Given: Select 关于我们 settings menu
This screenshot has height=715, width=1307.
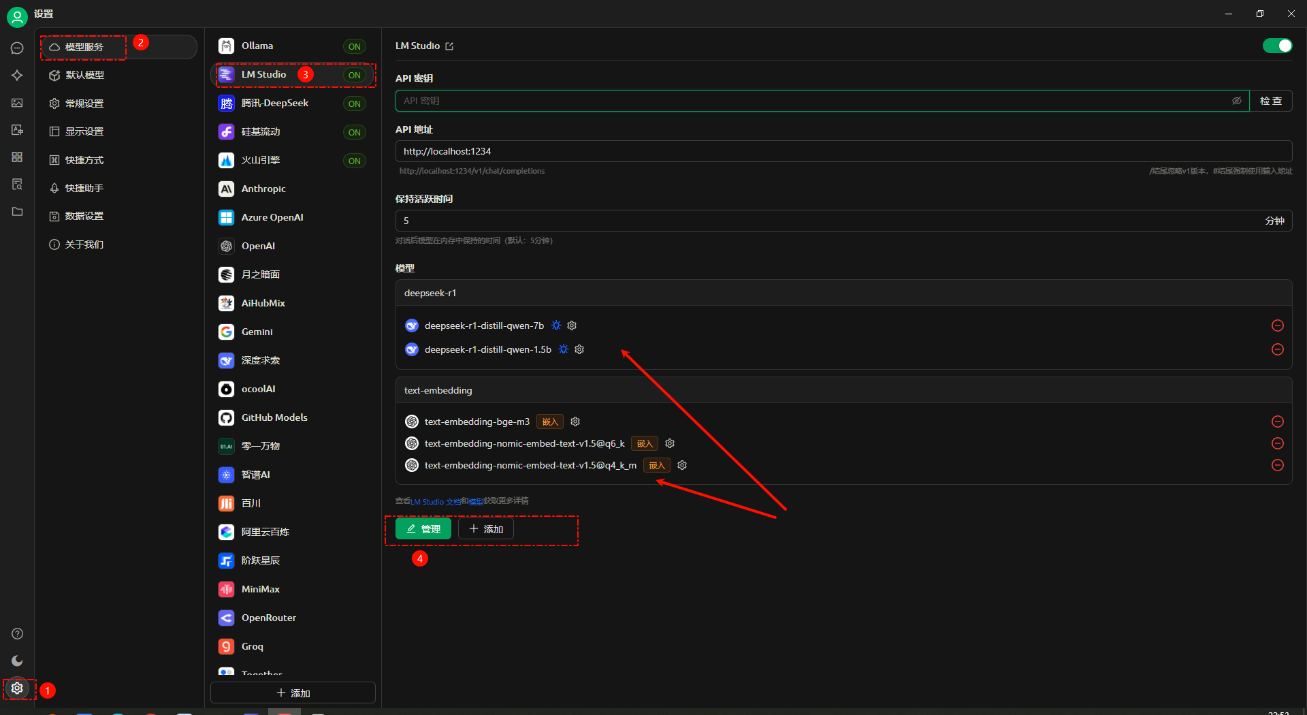Looking at the screenshot, I should 119,244.
